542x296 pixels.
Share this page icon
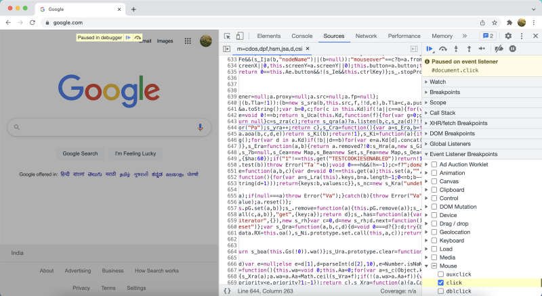pyautogui.click(x=482, y=23)
